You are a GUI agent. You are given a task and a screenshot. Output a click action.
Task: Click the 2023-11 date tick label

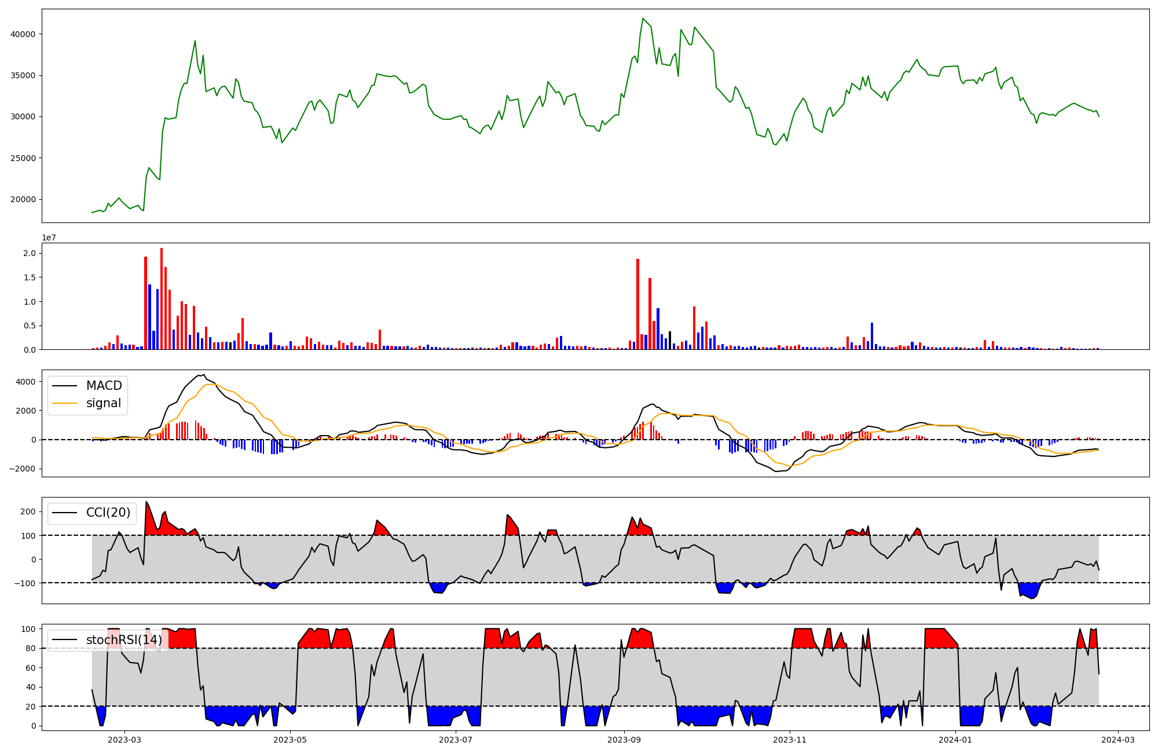coord(790,740)
